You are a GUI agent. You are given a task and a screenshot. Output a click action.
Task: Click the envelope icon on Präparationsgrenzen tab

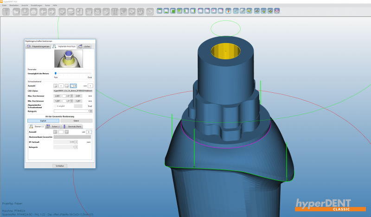[29, 46]
